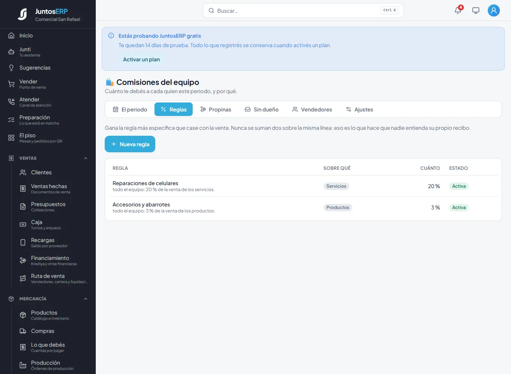Open the user profile avatar
Viewport: 511px width, 374px height.
tap(494, 10)
